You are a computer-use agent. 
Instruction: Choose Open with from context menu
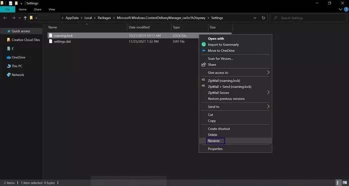coord(235,38)
